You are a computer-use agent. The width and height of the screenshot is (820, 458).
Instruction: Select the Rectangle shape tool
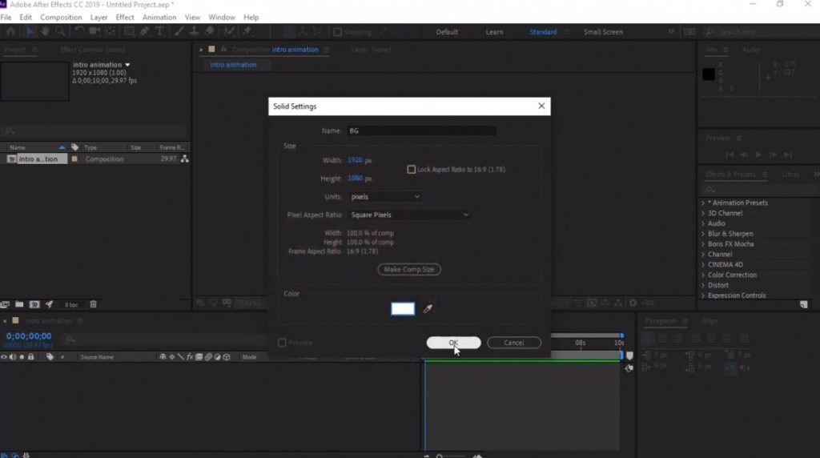pyautogui.click(x=129, y=31)
